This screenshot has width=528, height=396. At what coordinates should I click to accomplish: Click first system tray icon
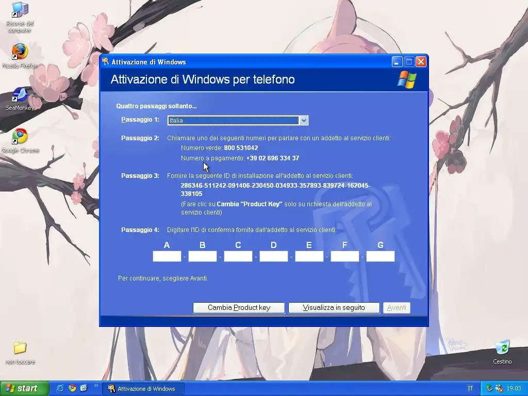click(x=490, y=389)
